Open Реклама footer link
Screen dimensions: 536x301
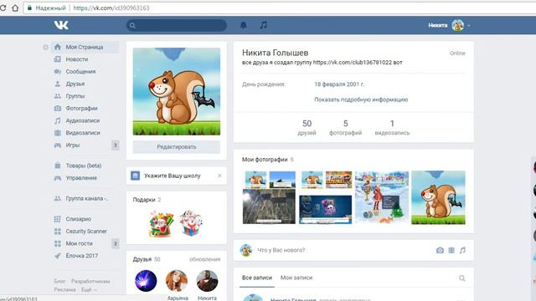(65, 290)
